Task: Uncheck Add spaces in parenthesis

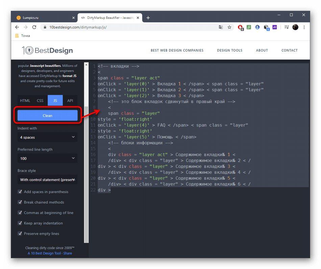Action: pos(20,192)
